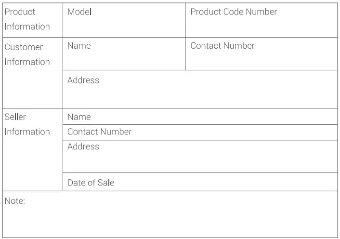Click the customer's 'Address' label text

coord(83,80)
